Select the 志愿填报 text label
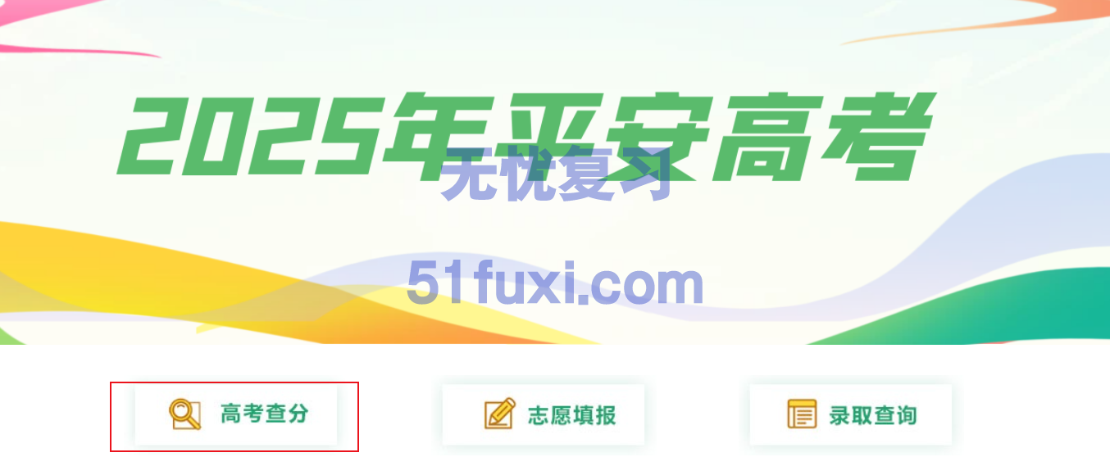Viewport: 1110px width, 466px height. pyautogui.click(x=571, y=415)
